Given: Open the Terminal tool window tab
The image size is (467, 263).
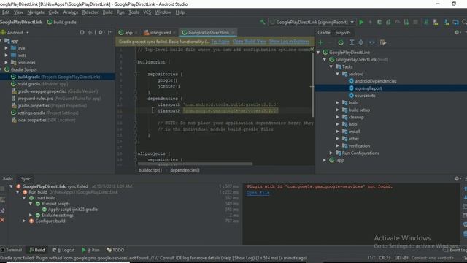Looking at the screenshot, I should [x=12, y=250].
